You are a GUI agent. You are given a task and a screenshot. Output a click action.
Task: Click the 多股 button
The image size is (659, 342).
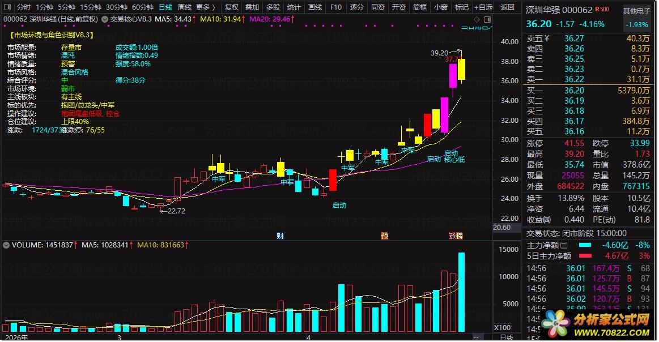pyautogui.click(x=273, y=7)
